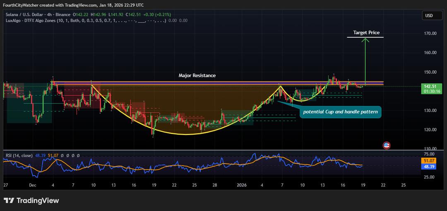Select the 'potential Cup and handle pattern' callout

click(x=340, y=111)
